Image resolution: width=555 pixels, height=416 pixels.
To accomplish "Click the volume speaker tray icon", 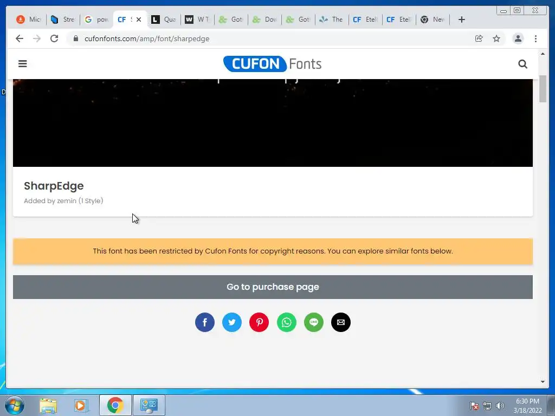I will 500,406.
